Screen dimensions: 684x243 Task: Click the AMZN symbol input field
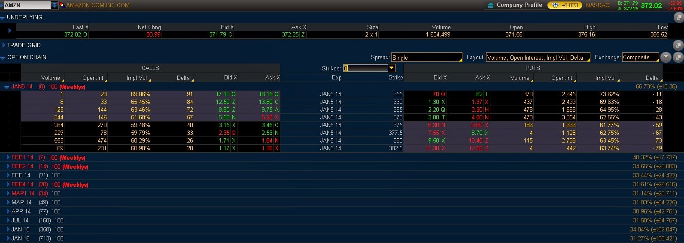click(x=27, y=5)
